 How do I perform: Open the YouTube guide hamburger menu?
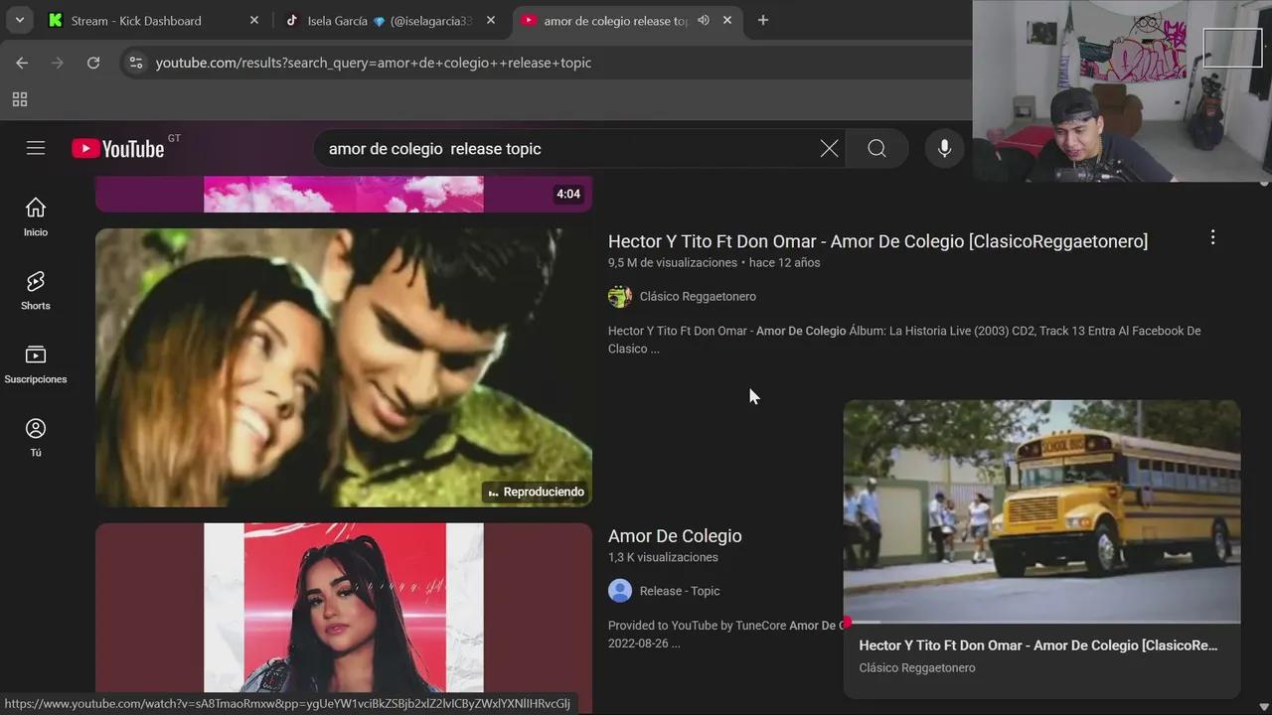pos(36,148)
